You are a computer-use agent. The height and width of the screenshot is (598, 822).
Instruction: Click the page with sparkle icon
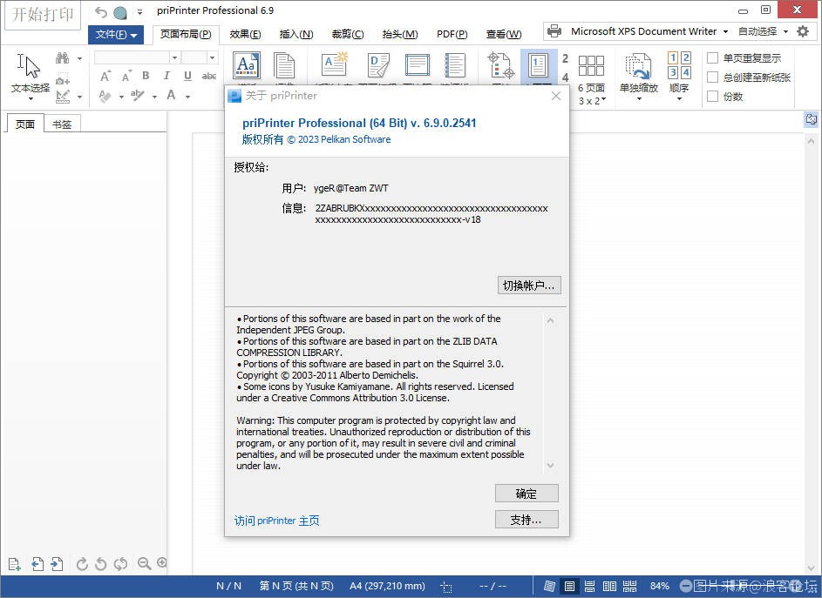coord(334,65)
